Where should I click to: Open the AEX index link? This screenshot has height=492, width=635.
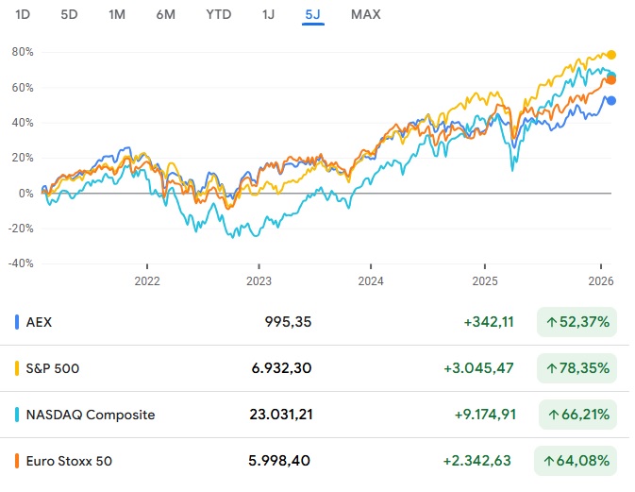pyautogui.click(x=40, y=322)
